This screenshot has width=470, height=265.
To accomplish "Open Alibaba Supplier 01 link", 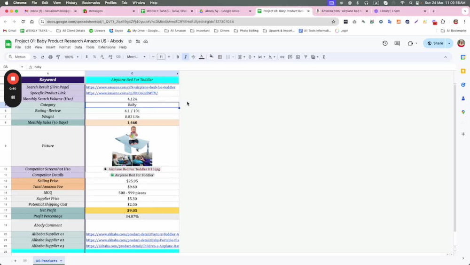I will 133,234.
